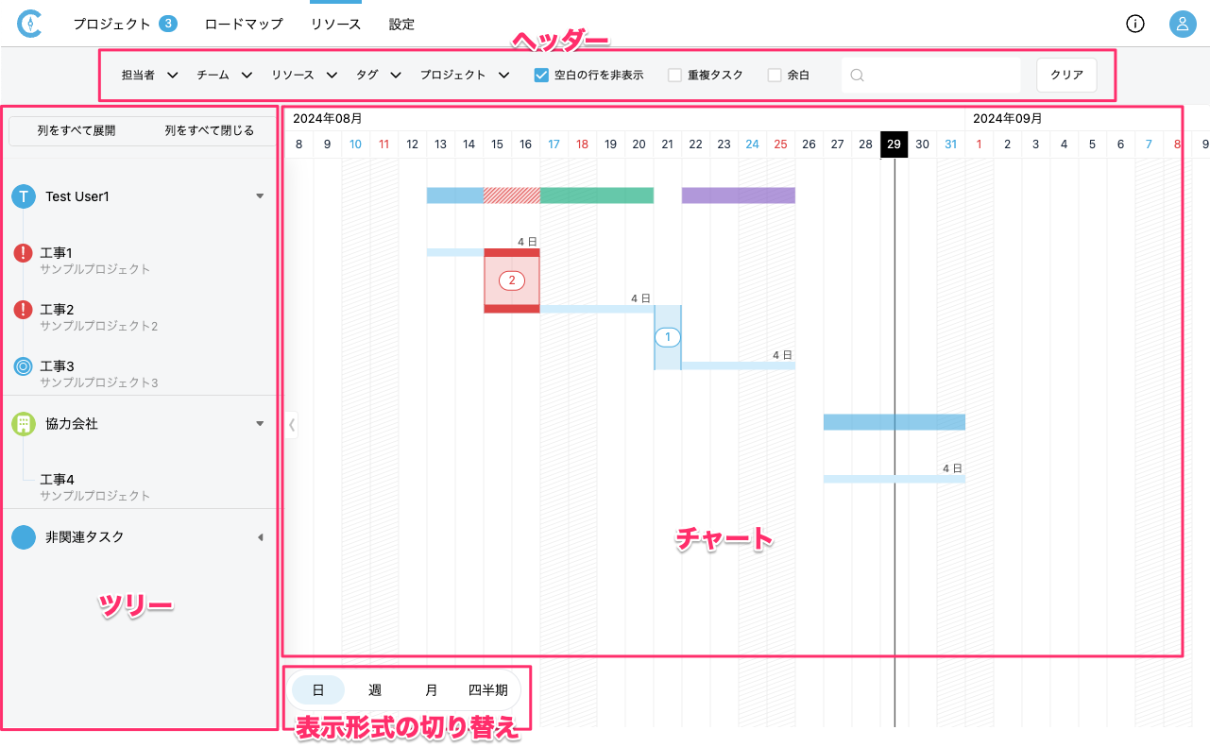Open the プロジェクト filter dropdown

click(465, 76)
